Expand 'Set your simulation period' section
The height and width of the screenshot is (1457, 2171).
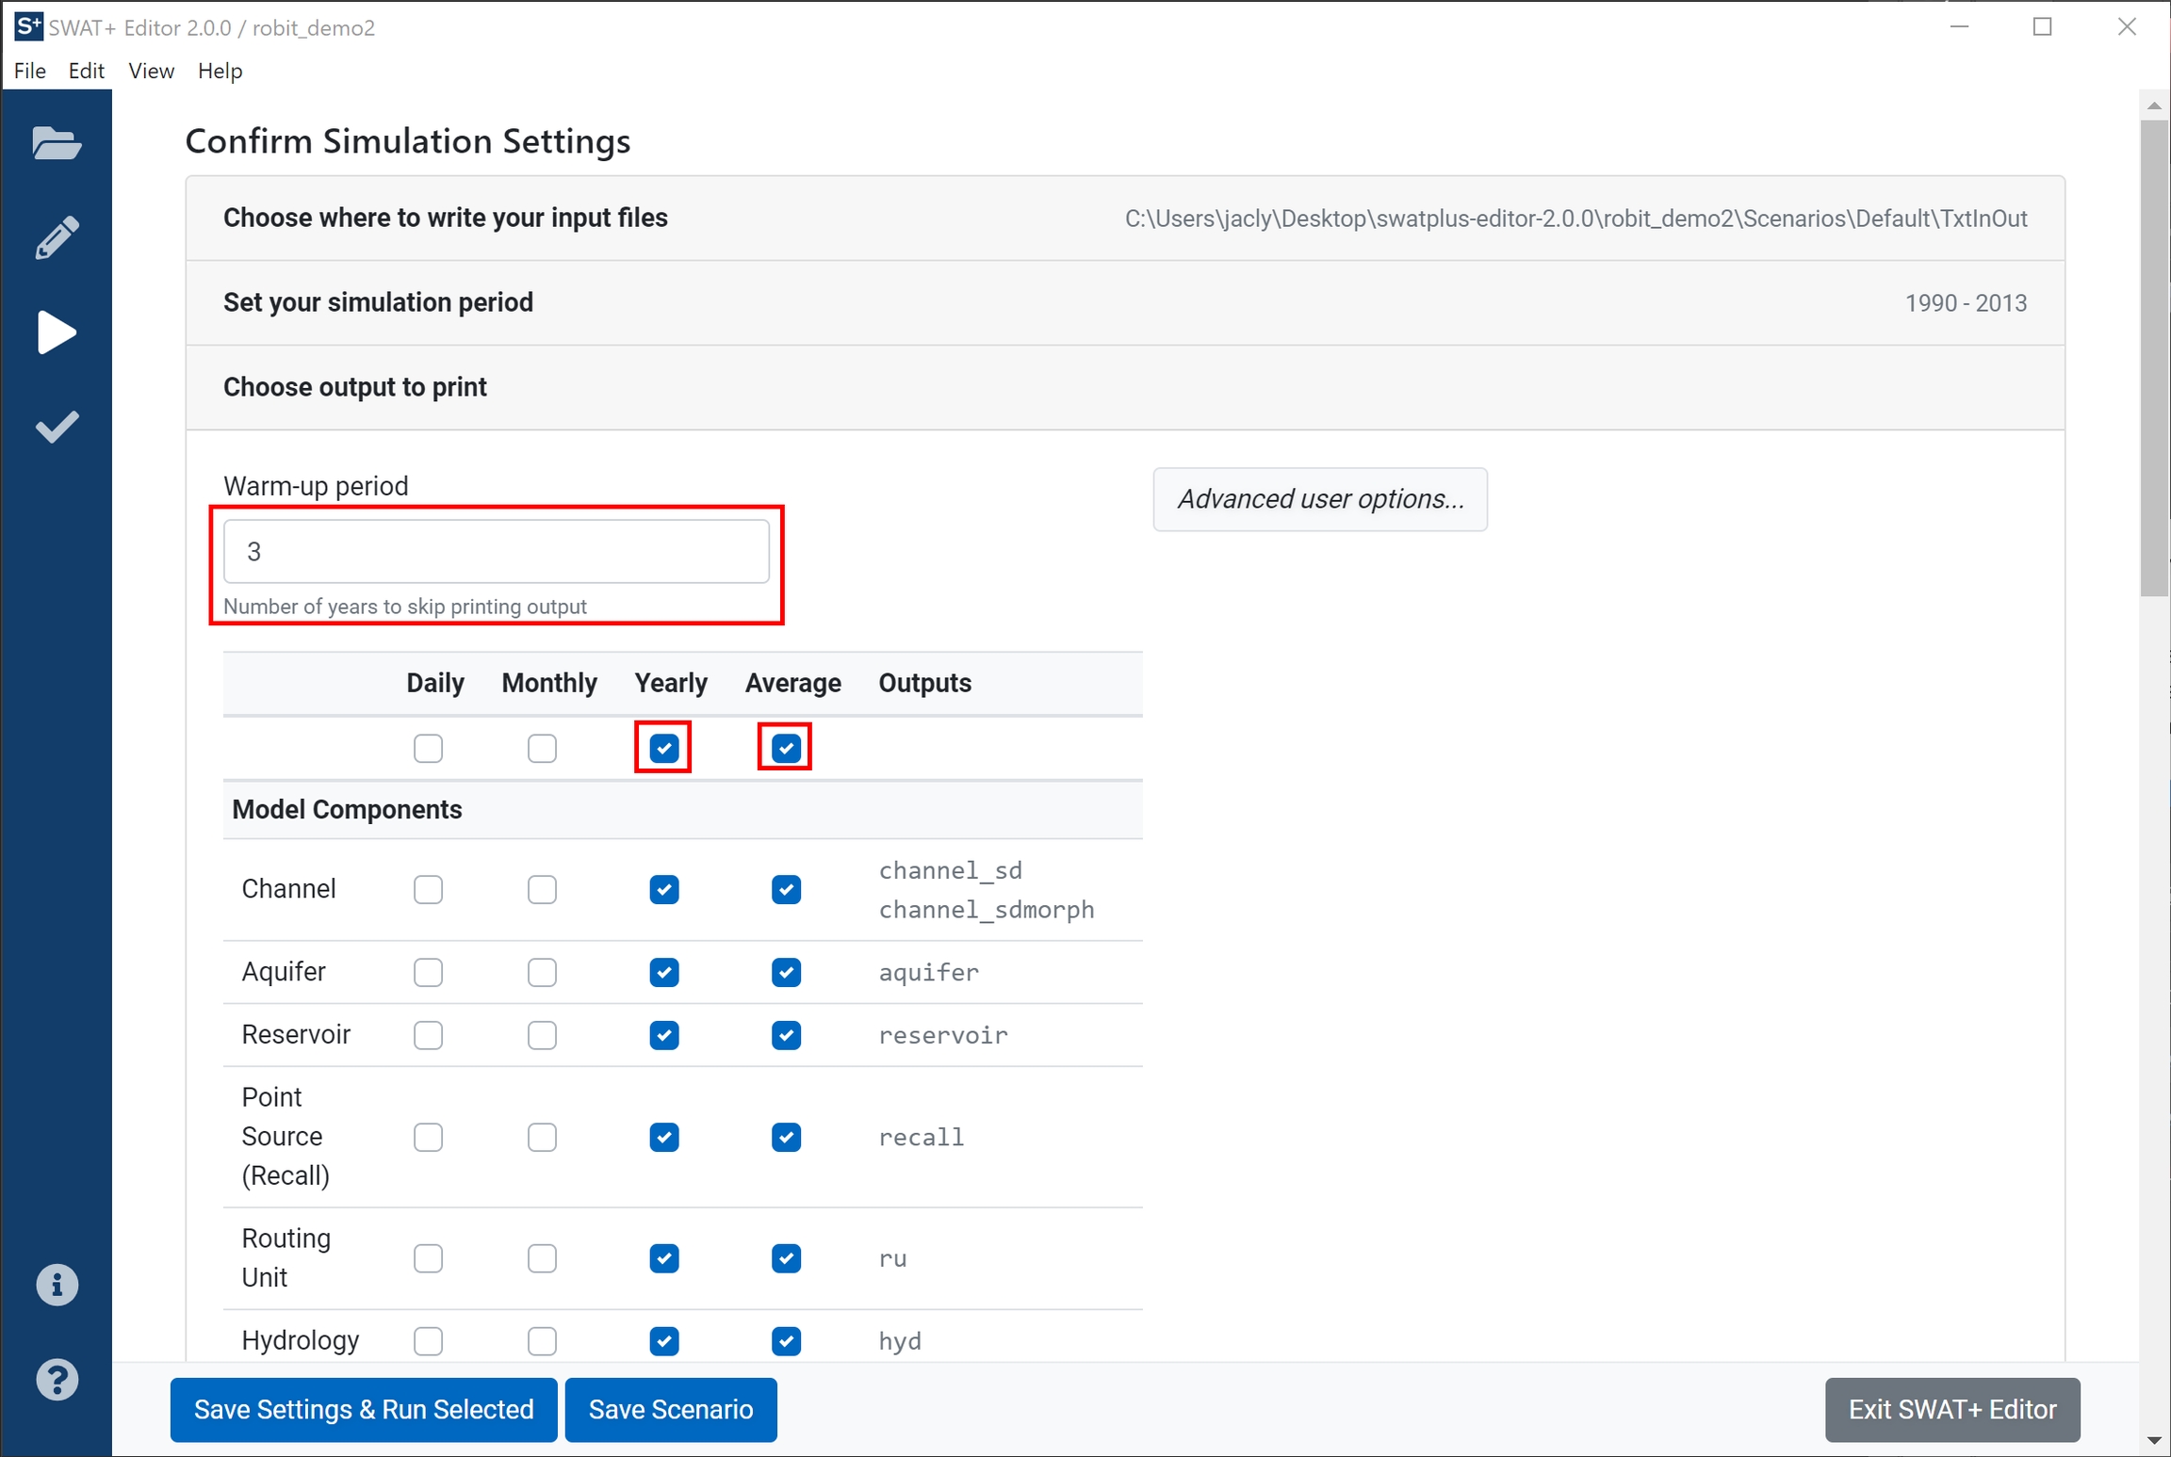click(378, 302)
